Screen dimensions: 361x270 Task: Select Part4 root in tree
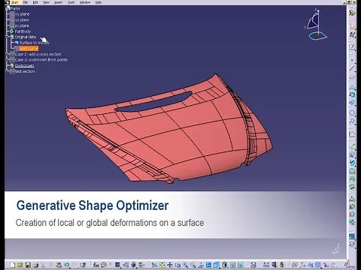click(x=15, y=8)
